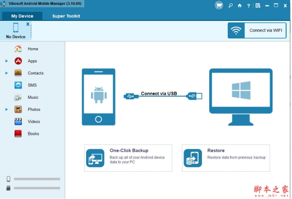Click the No Device label text

(16, 36)
